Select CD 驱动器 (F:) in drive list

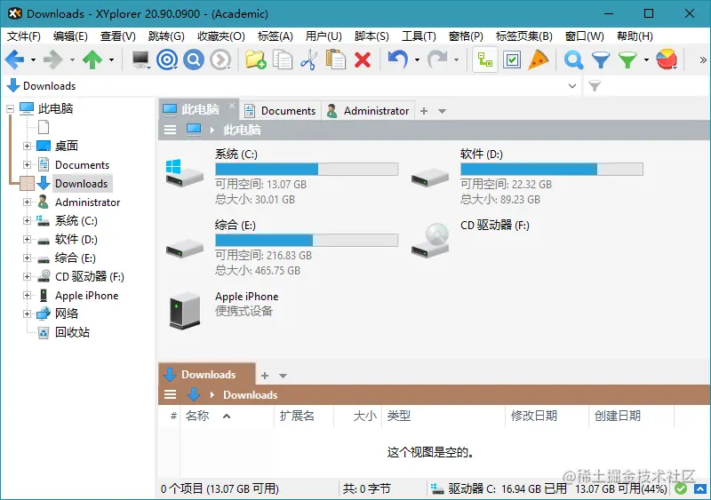pos(471,239)
